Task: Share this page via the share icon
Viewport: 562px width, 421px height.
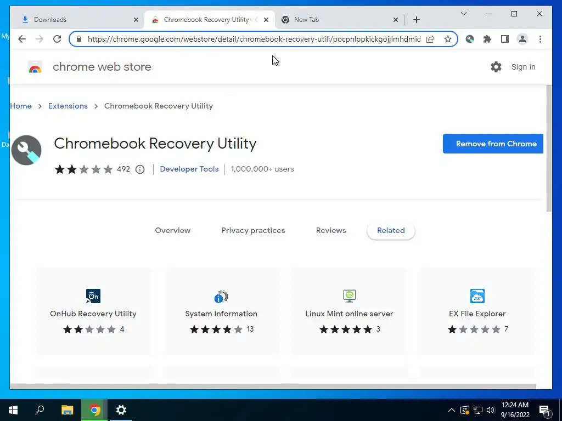Action: click(x=430, y=39)
